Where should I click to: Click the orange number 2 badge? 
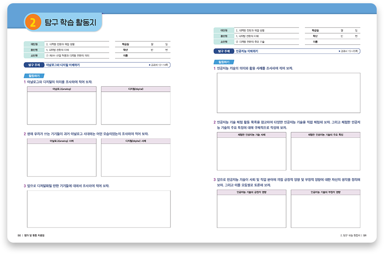33,22
